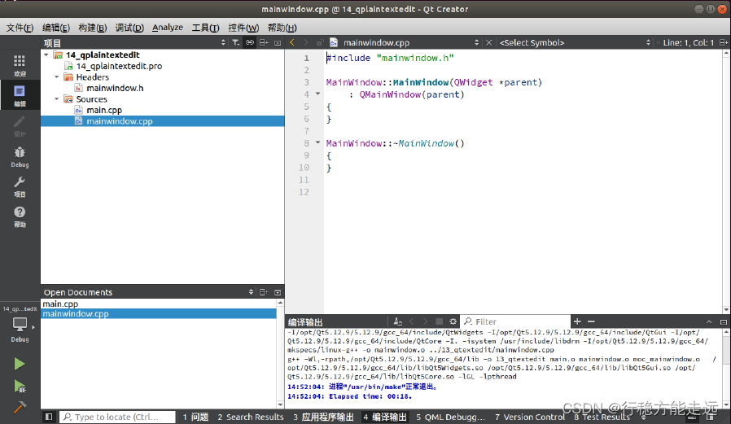Zoom out compile output text
The height and width of the screenshot is (424, 731).
[591, 321]
